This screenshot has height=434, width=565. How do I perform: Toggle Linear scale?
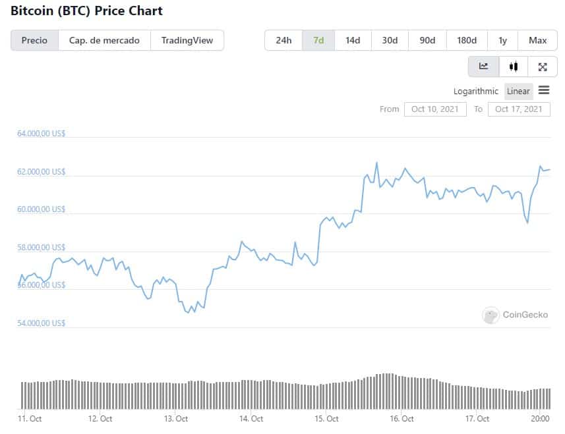[x=518, y=92]
